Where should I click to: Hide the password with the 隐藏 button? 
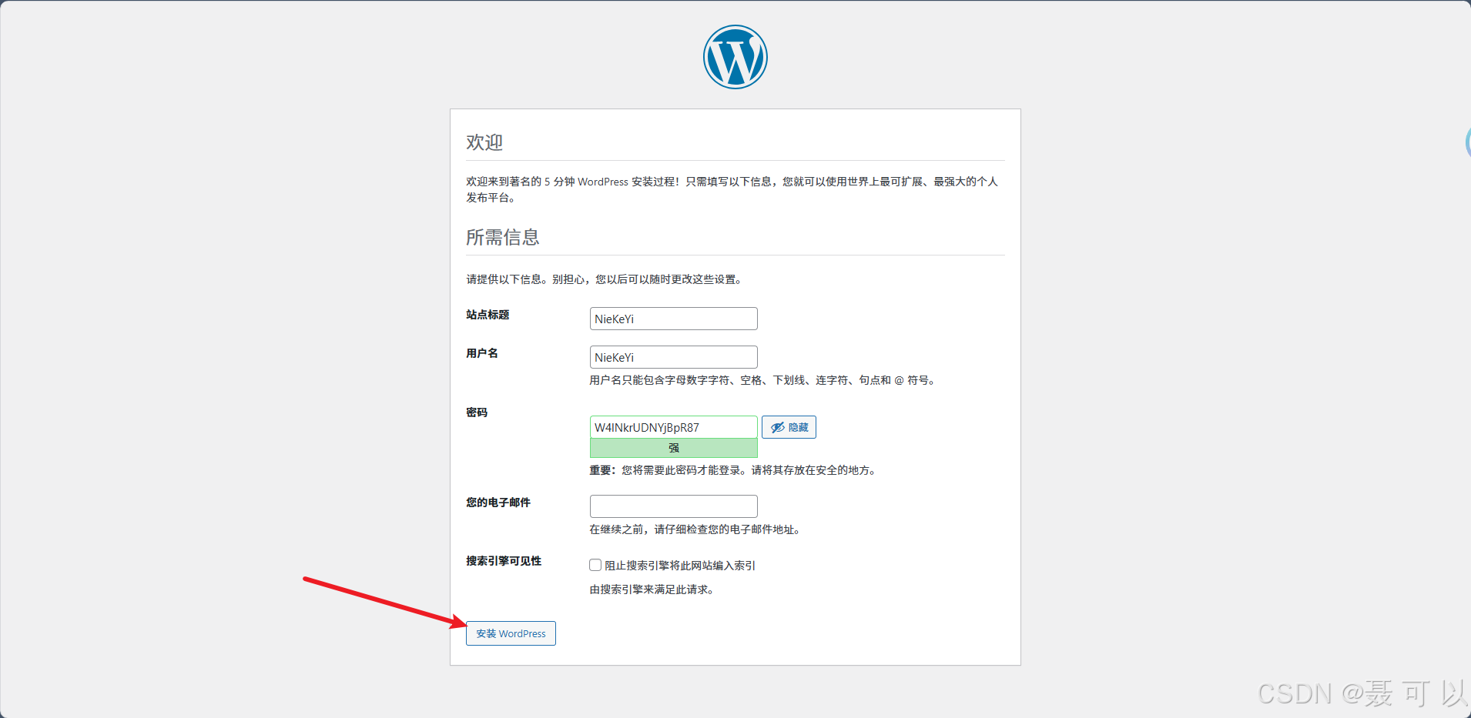coord(789,427)
